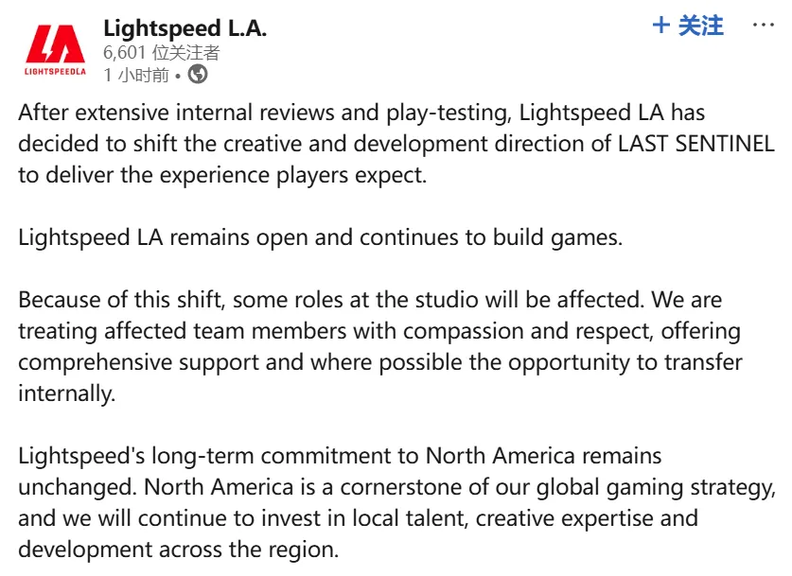
Task: Click the red lightning bolt LA emblem
Action: click(x=55, y=44)
